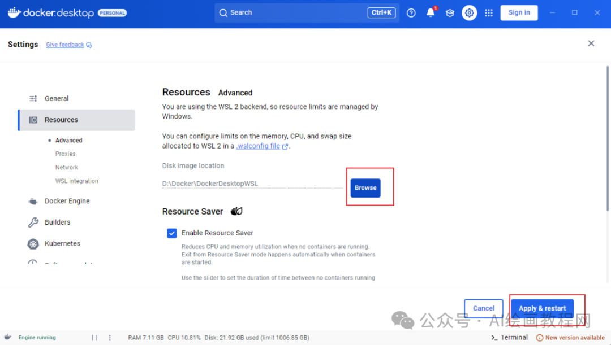
Task: Click the status bar whale engine icon
Action: click(x=7, y=337)
